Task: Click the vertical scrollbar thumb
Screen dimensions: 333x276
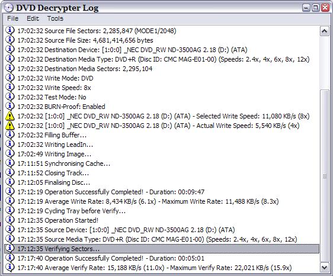Action: [x=324, y=176]
